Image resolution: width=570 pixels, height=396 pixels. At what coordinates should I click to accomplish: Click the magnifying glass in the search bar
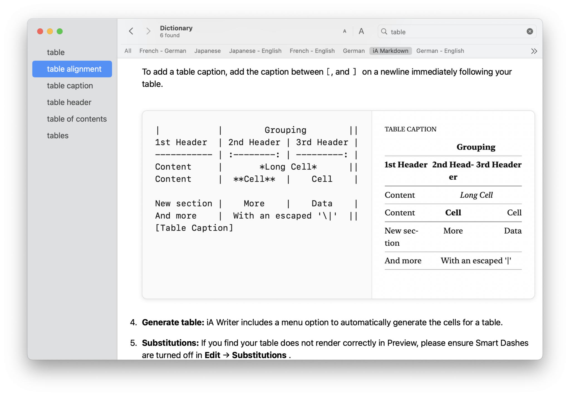[384, 32]
